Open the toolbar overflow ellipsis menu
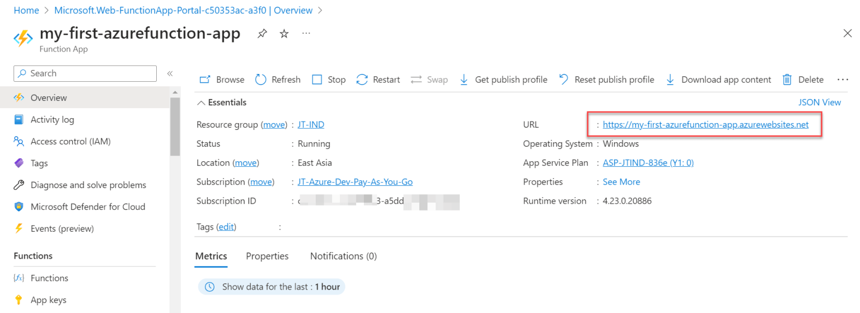Image resolution: width=860 pixels, height=313 pixels. (x=842, y=80)
